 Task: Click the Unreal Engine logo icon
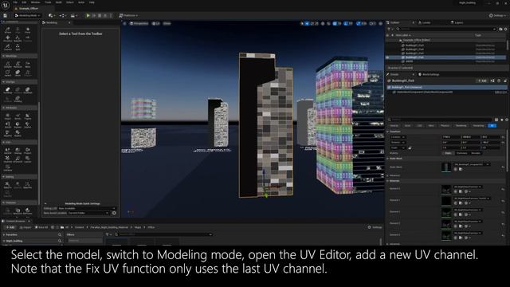(x=6, y=5)
